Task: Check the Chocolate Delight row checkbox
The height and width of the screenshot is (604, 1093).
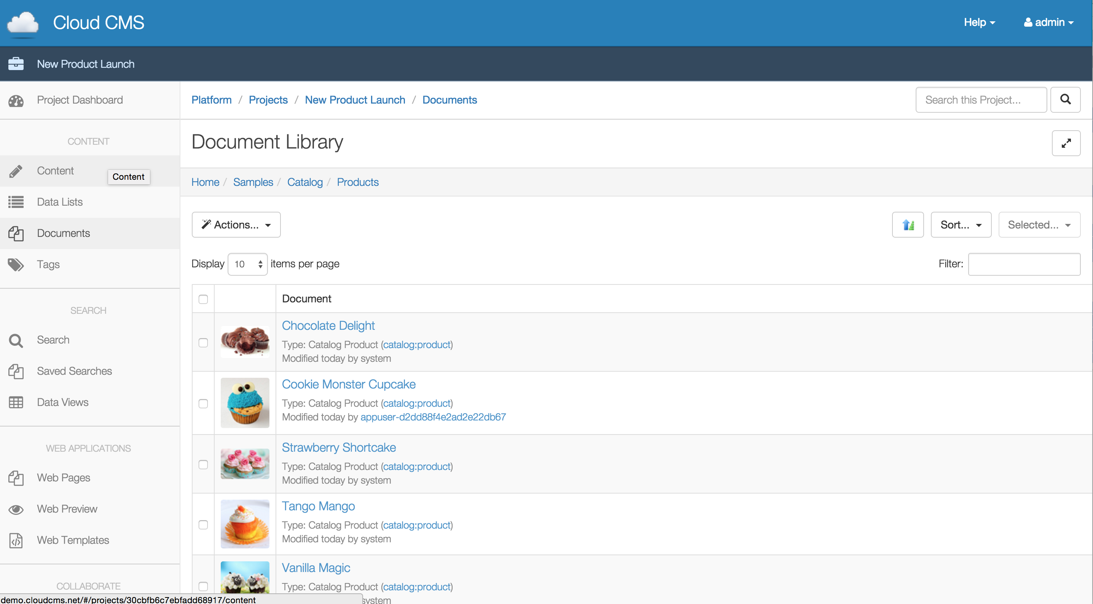Action: tap(203, 342)
